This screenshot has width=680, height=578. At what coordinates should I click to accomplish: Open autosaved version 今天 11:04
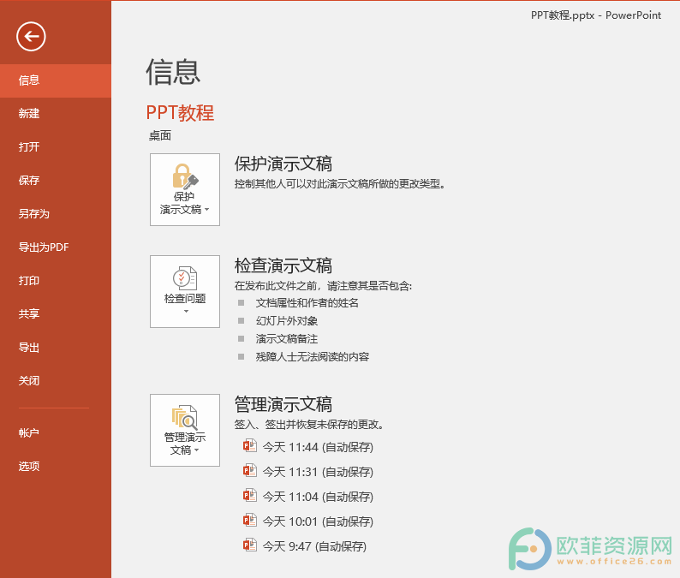[318, 497]
